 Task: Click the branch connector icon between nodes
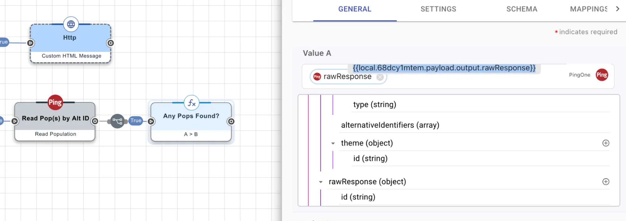click(x=117, y=121)
